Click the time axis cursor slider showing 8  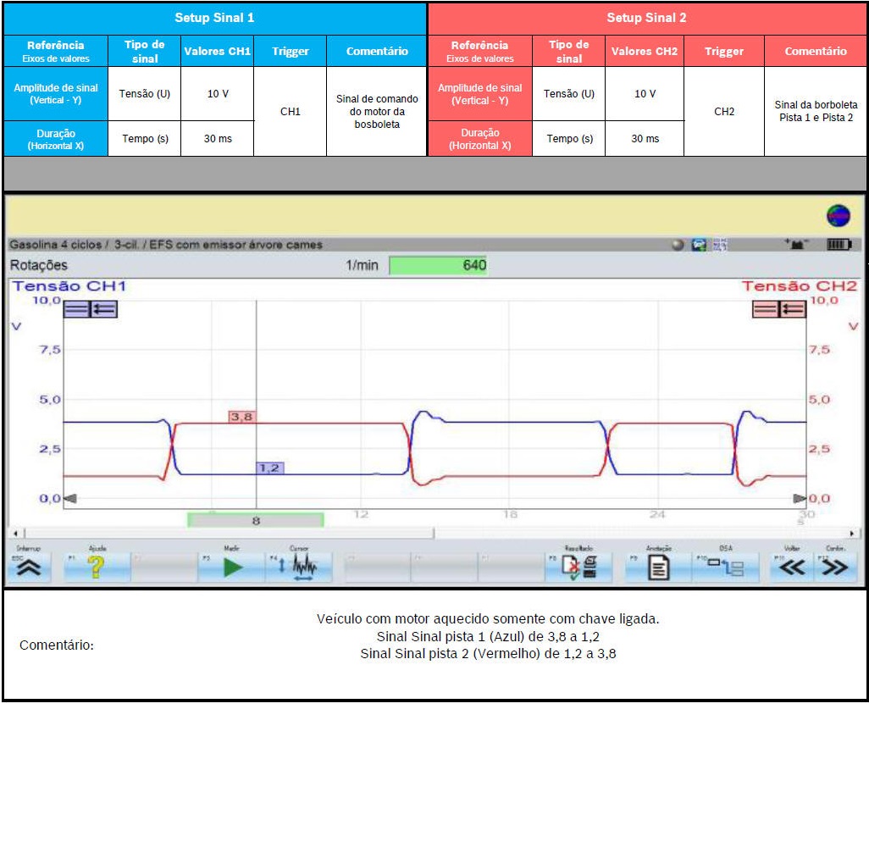(x=255, y=520)
